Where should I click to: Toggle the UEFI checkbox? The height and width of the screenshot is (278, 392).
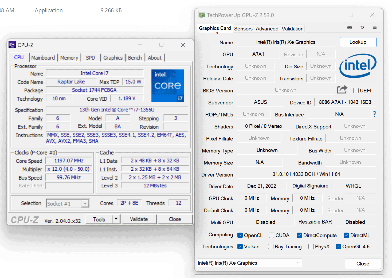coord(356,91)
